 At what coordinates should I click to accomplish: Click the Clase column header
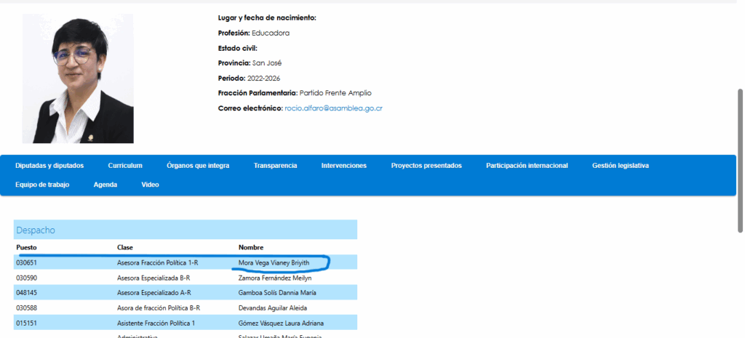(125, 247)
